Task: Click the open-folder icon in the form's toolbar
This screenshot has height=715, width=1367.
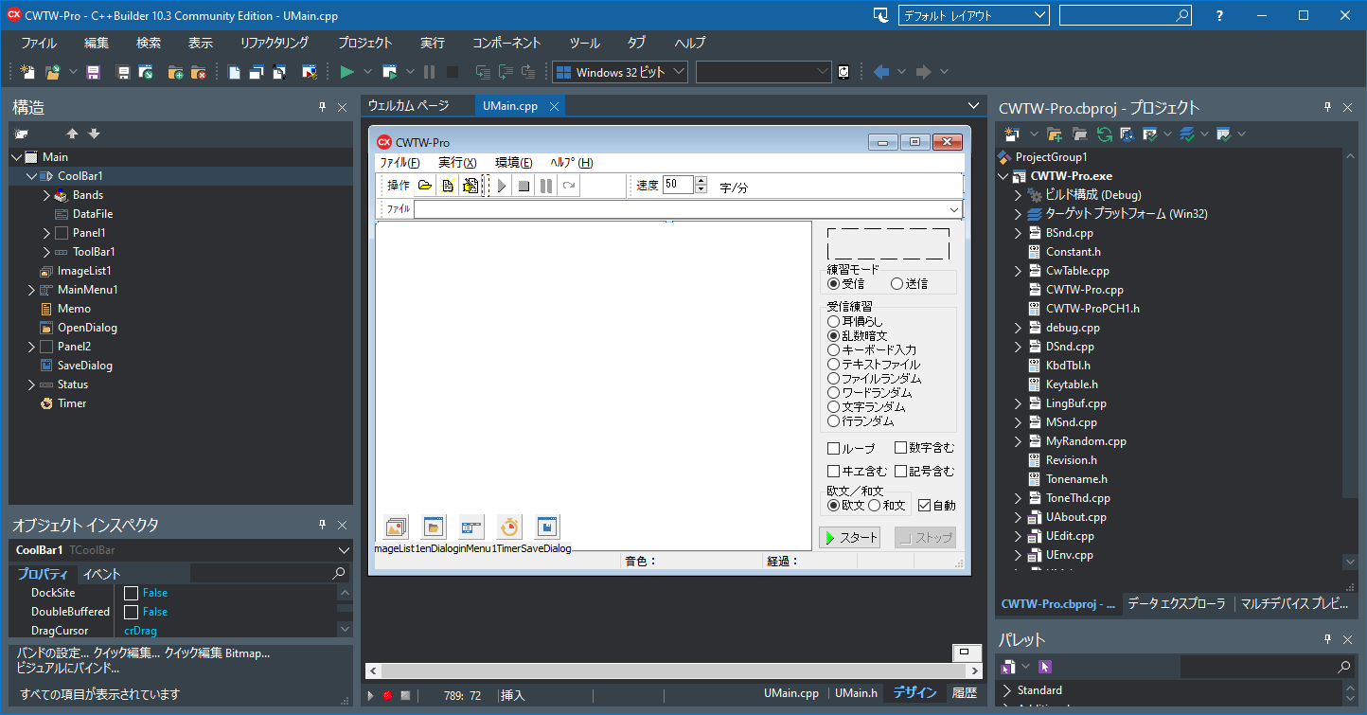Action: [x=425, y=186]
